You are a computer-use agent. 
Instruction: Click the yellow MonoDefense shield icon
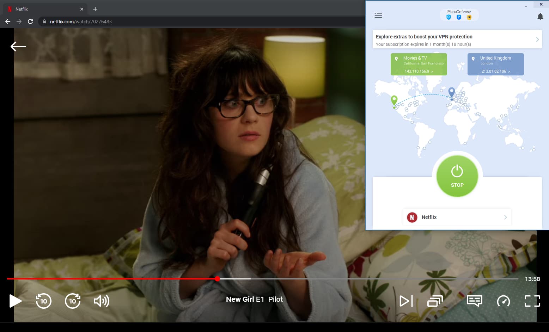469,17
